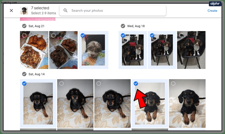Toggle select all for Sat, Aug 14
This screenshot has height=134, width=225.
click(24, 74)
